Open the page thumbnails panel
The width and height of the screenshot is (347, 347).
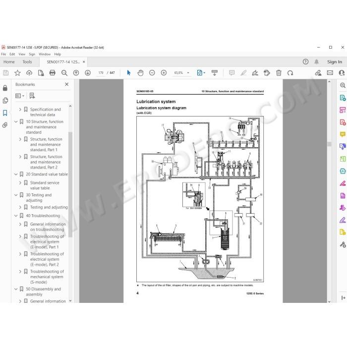pos(5,101)
